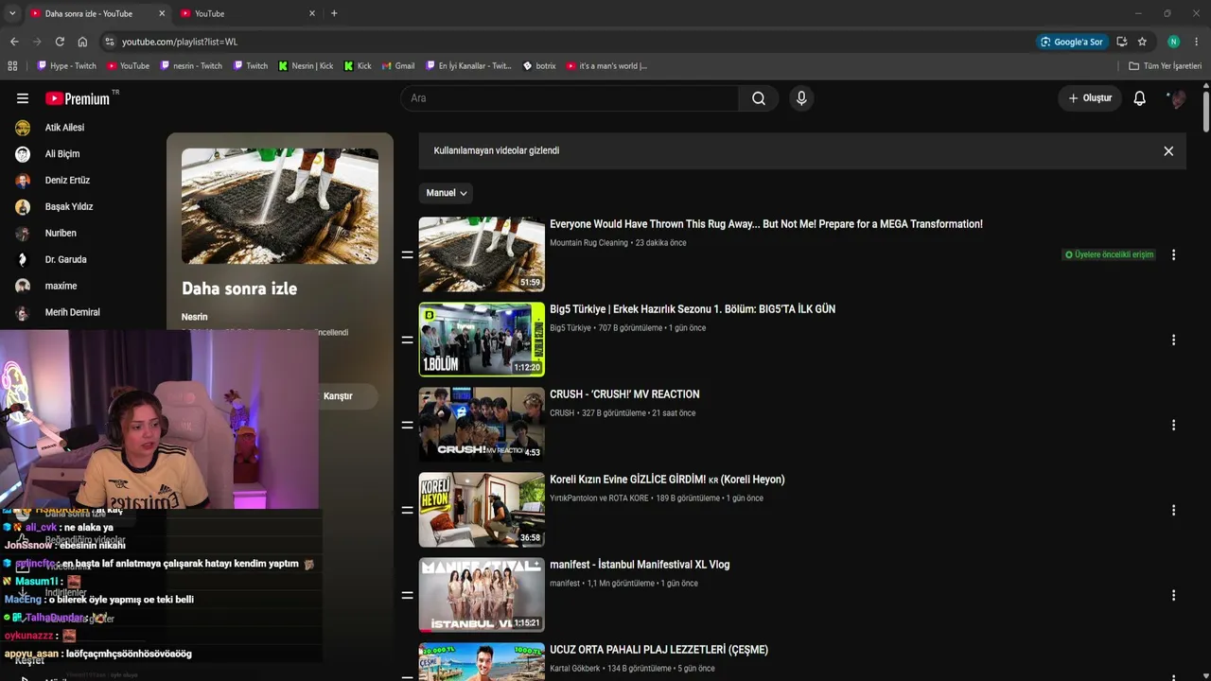The image size is (1211, 681).
Task: Open the tab search dropdown arrow
Action: (12, 13)
